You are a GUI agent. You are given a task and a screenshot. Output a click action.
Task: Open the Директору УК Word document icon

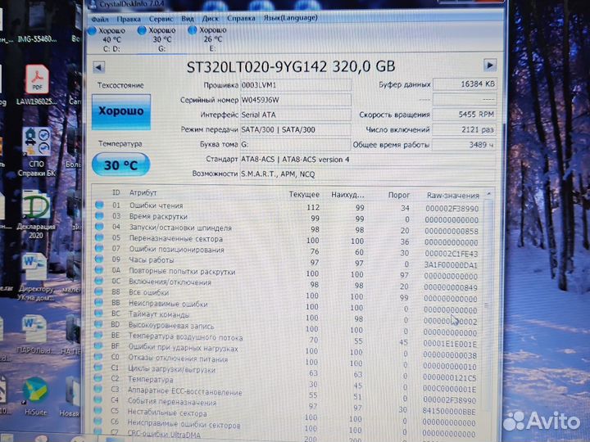point(35,277)
